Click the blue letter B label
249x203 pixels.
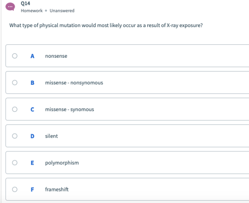32,83
